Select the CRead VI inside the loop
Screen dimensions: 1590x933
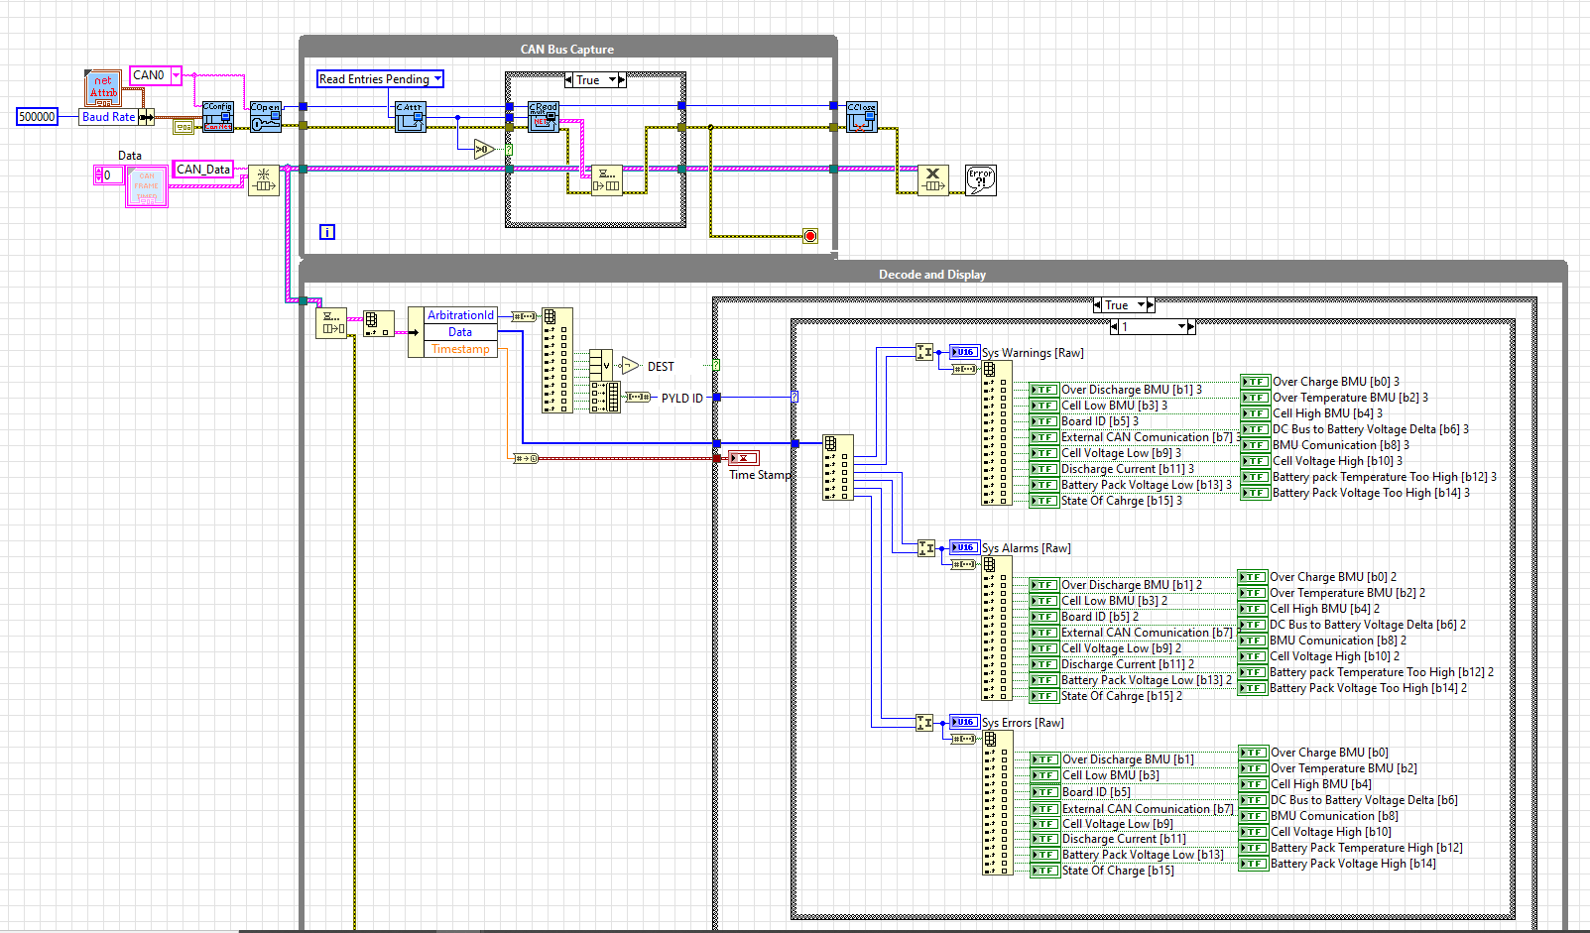point(544,116)
